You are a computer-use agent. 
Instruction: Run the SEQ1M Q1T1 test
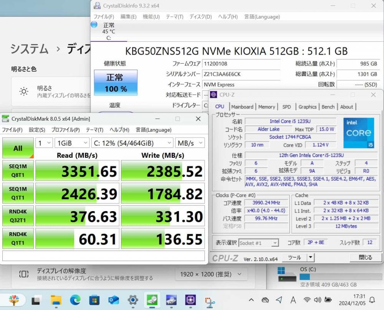click(18, 193)
